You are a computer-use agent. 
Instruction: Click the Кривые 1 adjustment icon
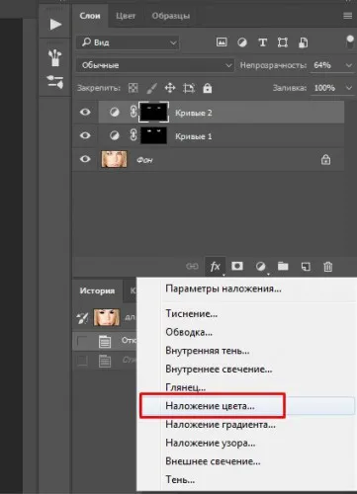click(115, 135)
